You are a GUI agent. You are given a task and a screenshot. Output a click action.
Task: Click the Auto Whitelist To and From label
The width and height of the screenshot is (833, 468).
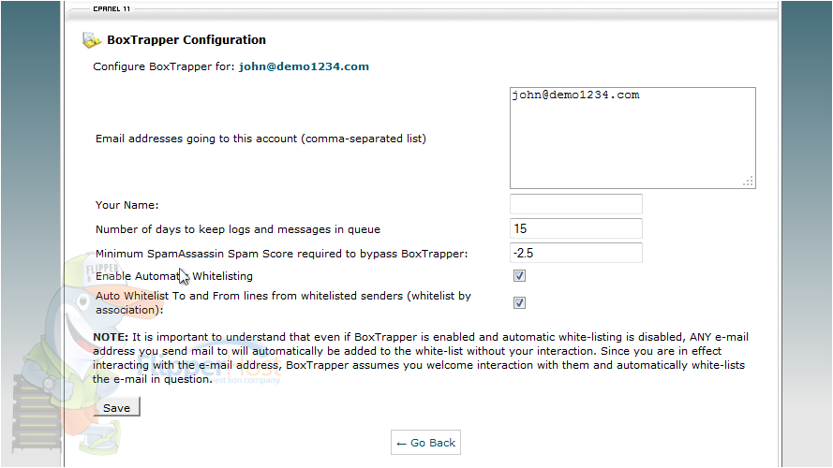tap(283, 303)
